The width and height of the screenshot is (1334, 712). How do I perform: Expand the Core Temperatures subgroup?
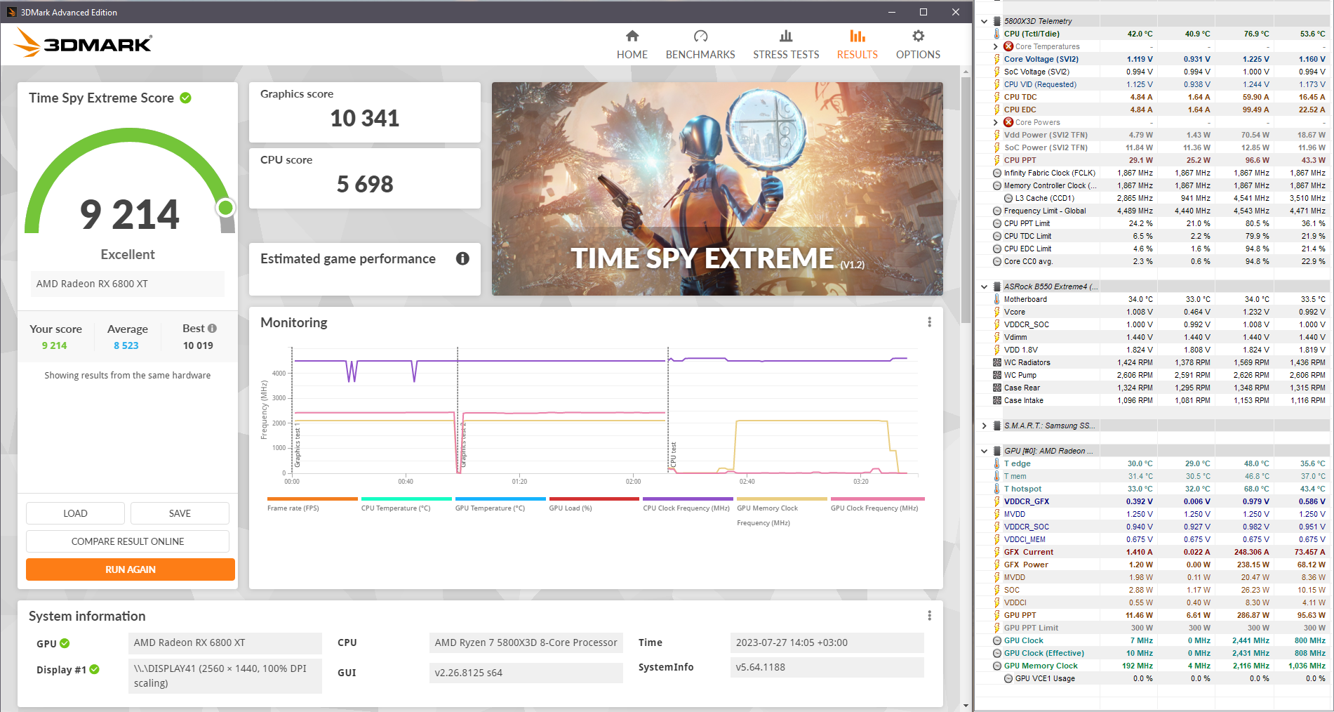(x=996, y=46)
